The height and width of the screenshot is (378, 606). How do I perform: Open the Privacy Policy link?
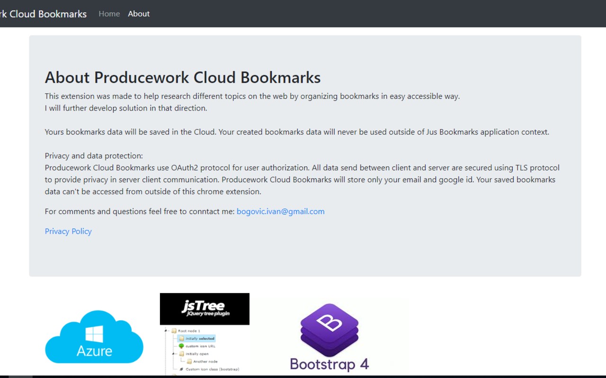pyautogui.click(x=68, y=231)
